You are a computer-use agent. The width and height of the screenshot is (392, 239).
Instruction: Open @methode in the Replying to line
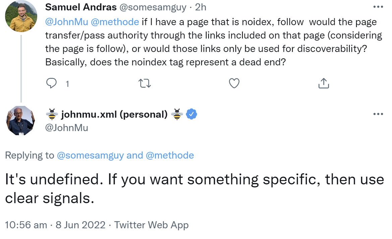click(169, 156)
